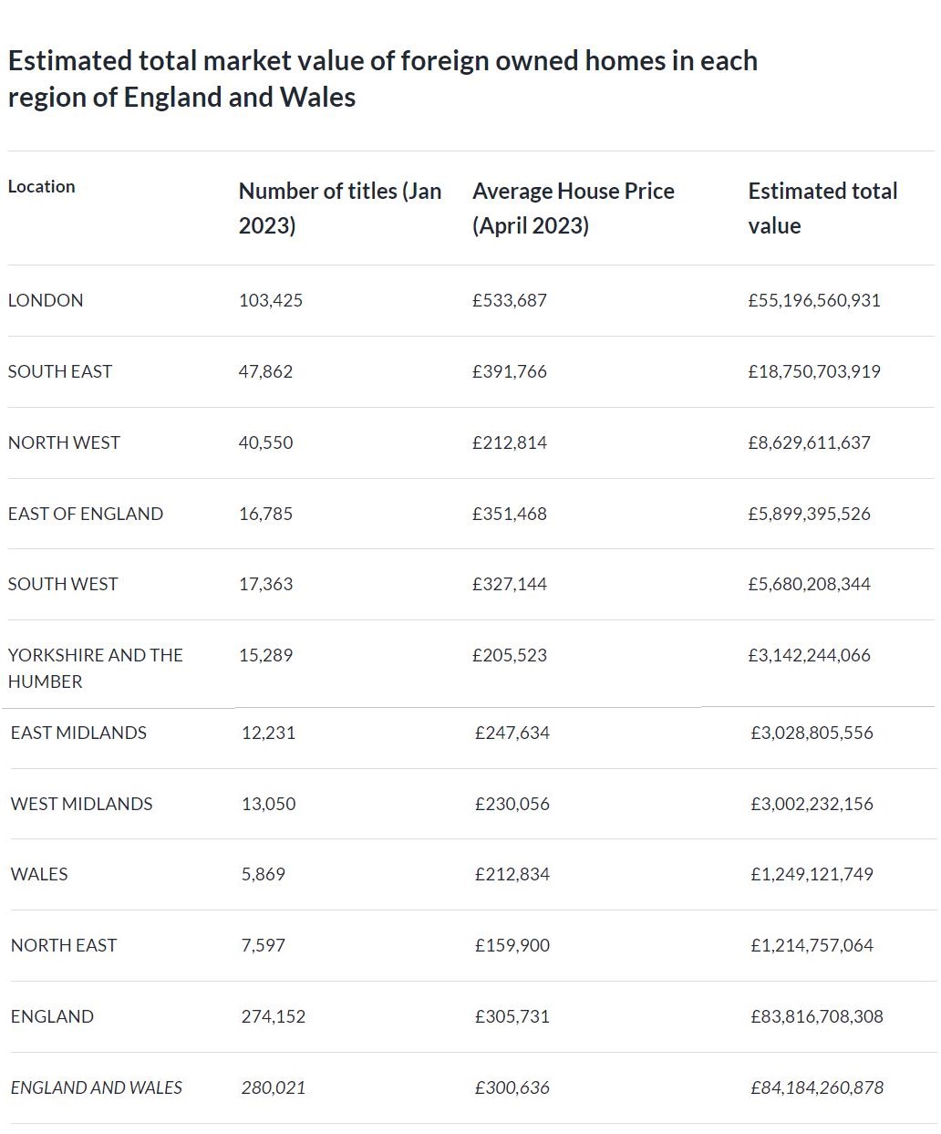Select North East average price £159,900
The image size is (941, 1134).
[512, 945]
